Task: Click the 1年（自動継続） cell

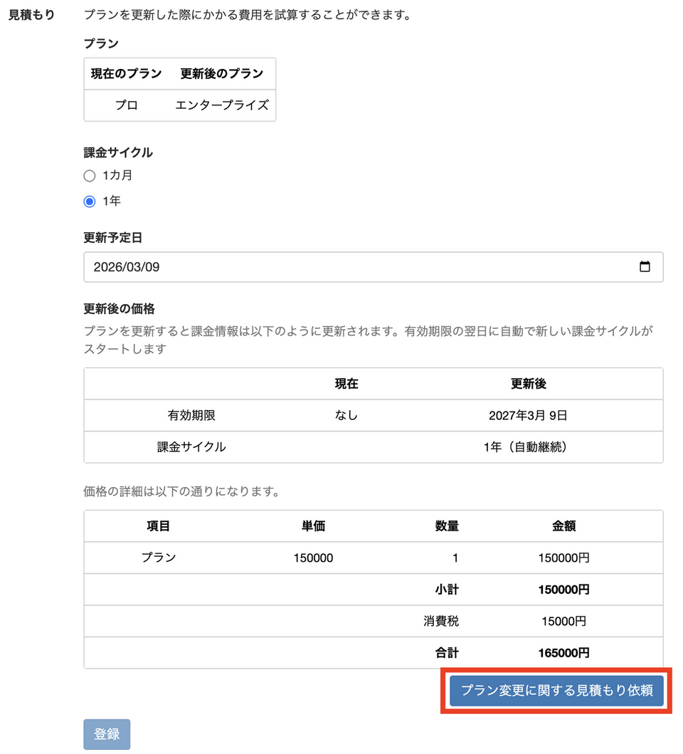Action: [x=528, y=447]
